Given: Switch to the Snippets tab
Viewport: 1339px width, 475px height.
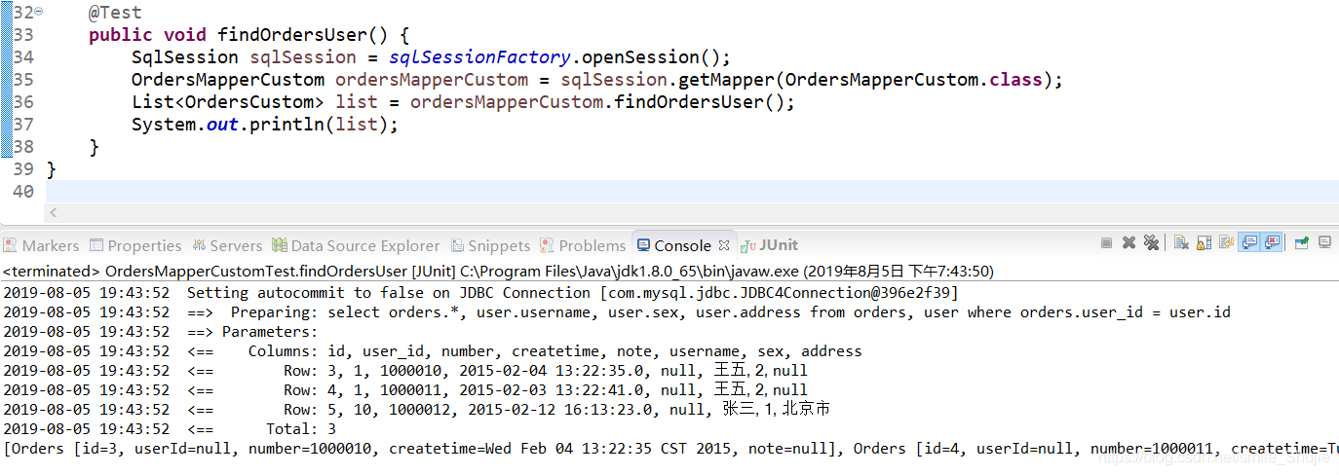Looking at the screenshot, I should pos(490,245).
